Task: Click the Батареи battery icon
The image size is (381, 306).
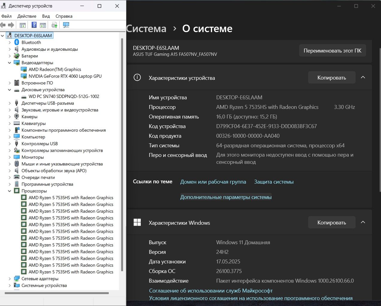Action: pos(17,56)
